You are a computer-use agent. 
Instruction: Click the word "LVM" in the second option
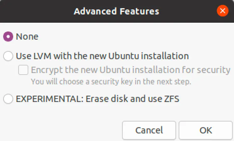click(x=42, y=56)
